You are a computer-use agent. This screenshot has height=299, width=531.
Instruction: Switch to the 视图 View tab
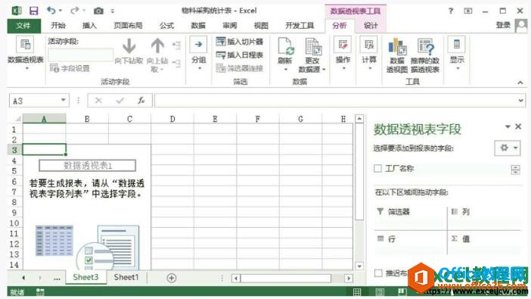point(261,26)
